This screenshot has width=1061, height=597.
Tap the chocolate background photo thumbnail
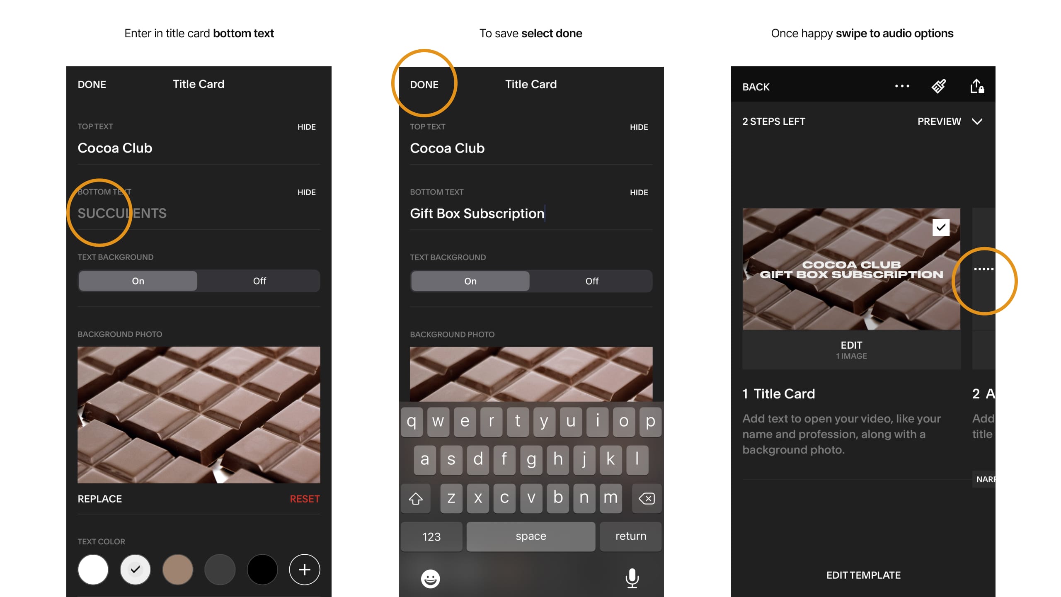pyautogui.click(x=198, y=415)
